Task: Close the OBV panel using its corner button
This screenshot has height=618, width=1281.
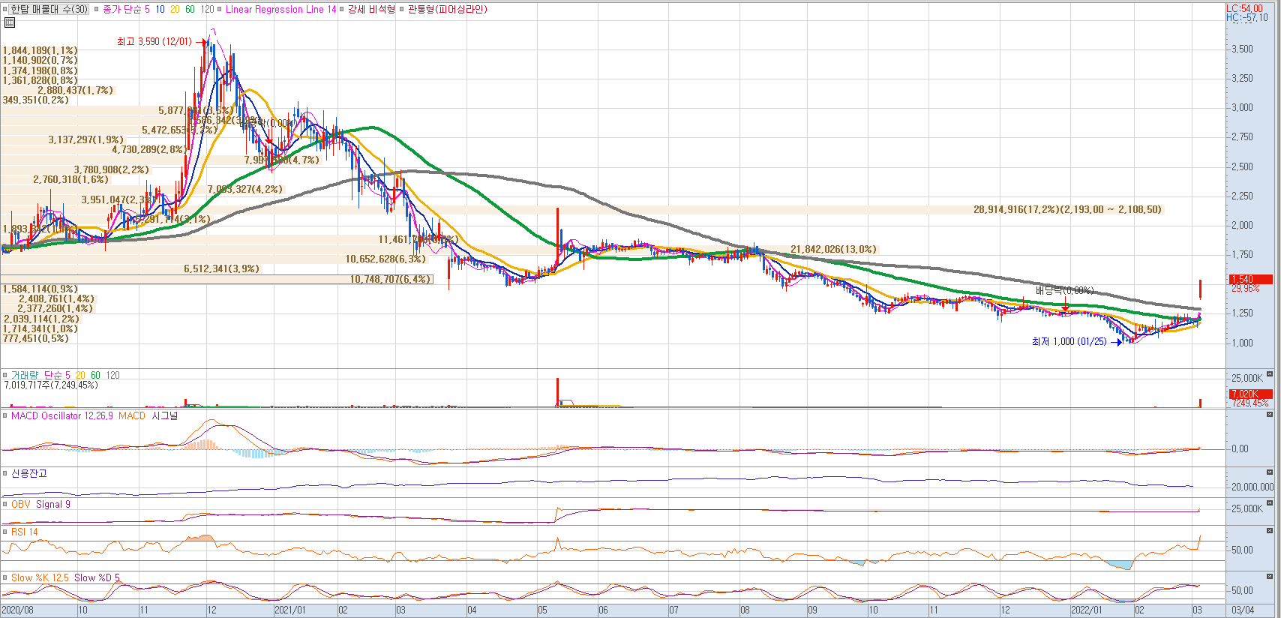Action: 1270,502
